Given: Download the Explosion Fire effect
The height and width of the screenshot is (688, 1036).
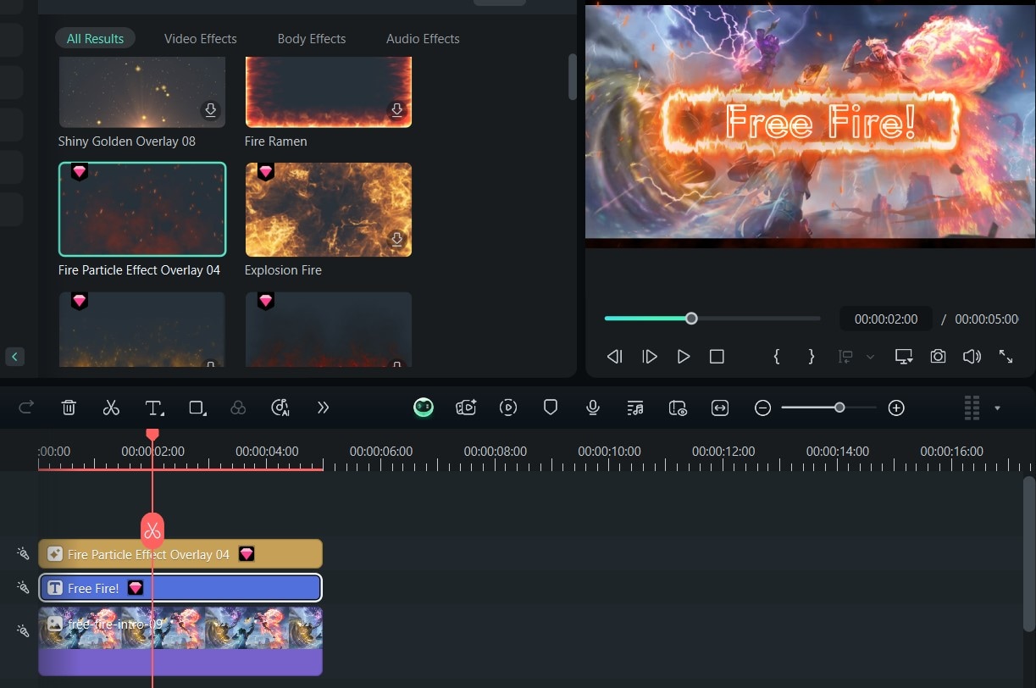Looking at the screenshot, I should pyautogui.click(x=396, y=240).
